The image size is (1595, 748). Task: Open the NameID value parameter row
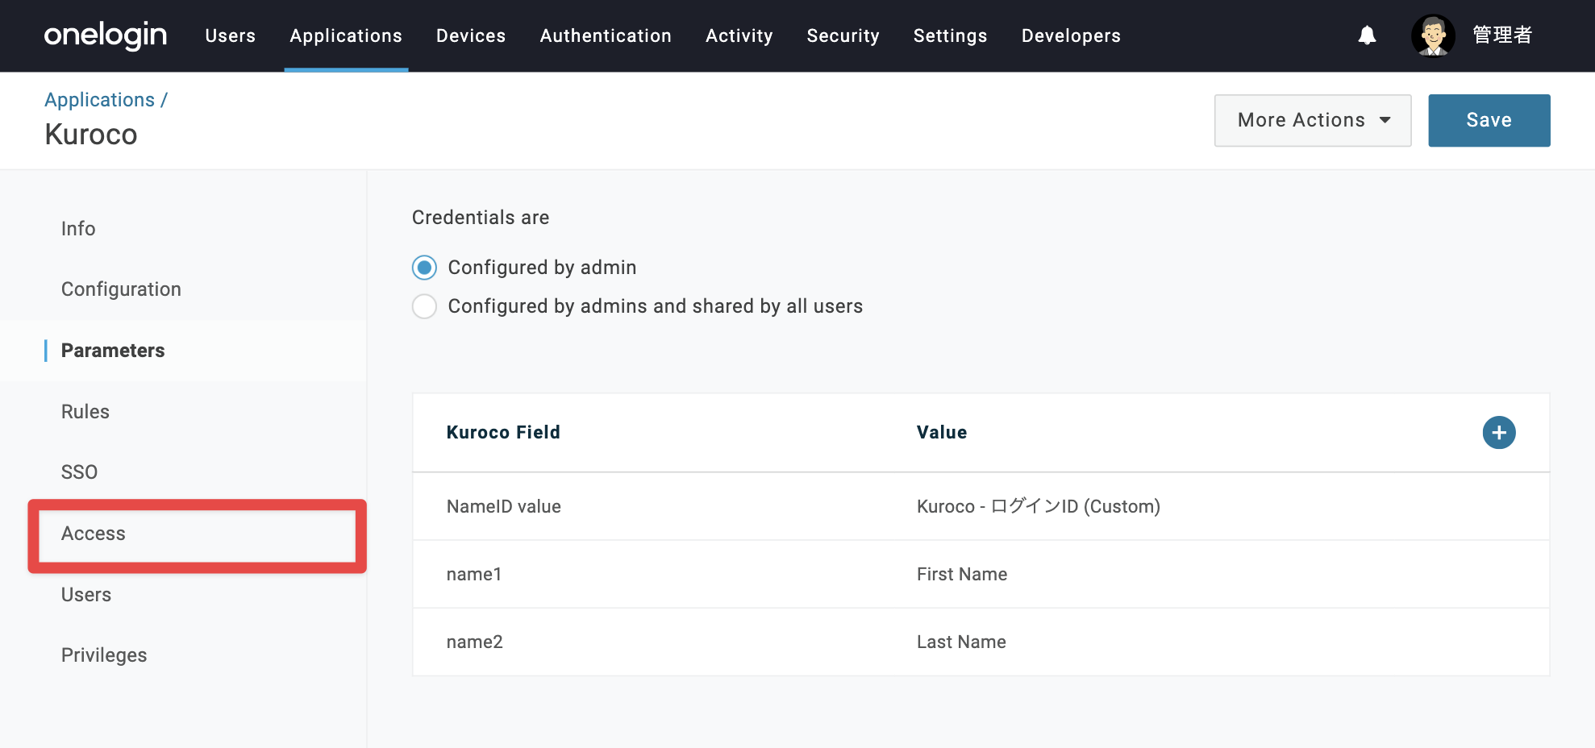(x=981, y=506)
